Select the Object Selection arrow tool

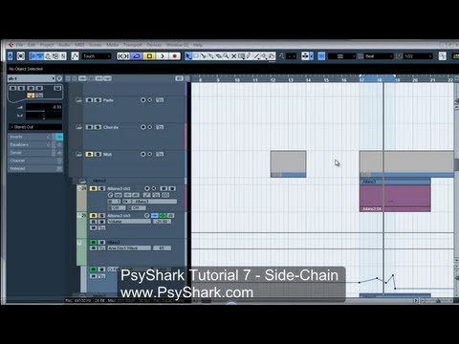[188, 56]
